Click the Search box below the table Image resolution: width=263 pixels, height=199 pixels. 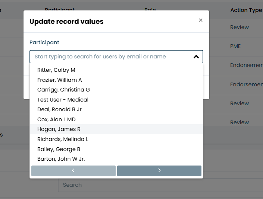160,185
